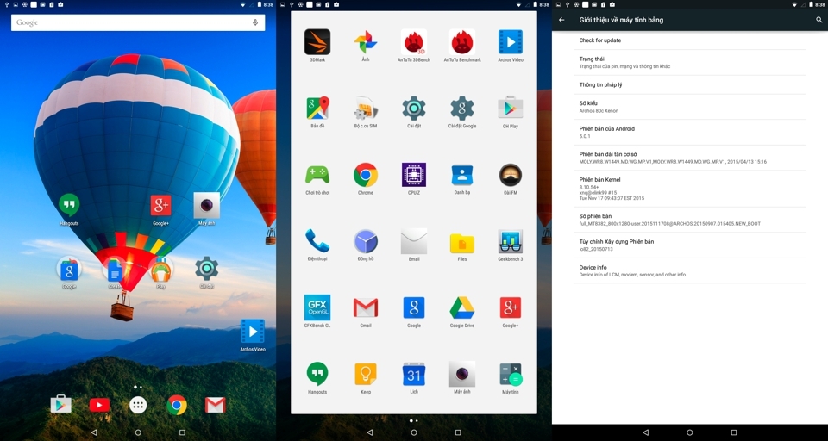The image size is (828, 441).
Task: Open Hangouts on the home screen
Action: tap(69, 205)
